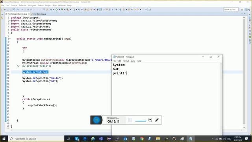Open Notepad Edit menu
The image size is (252, 142).
point(119,61)
